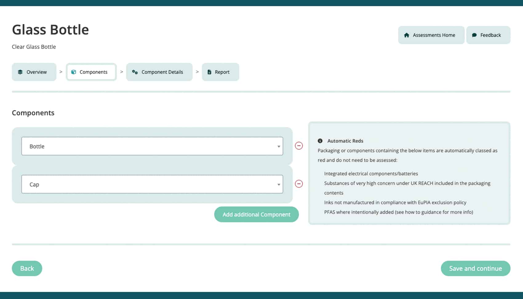Click the Glass Bottle page title
523x299 pixels.
tap(50, 30)
